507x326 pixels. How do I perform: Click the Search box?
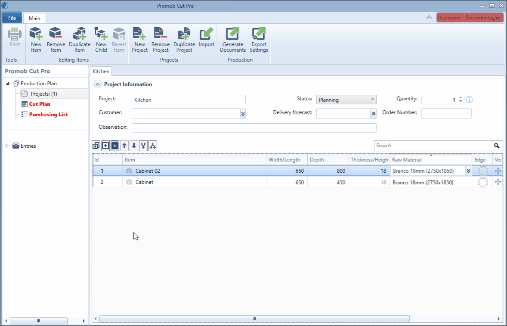[433, 146]
